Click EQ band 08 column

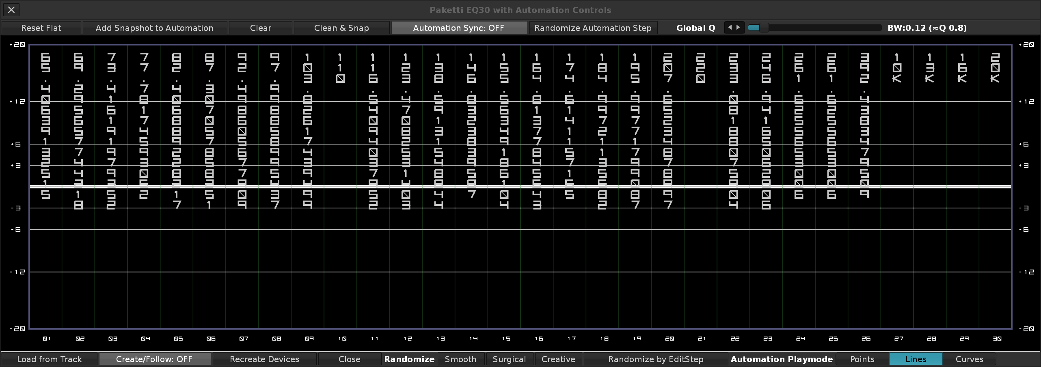point(275,187)
